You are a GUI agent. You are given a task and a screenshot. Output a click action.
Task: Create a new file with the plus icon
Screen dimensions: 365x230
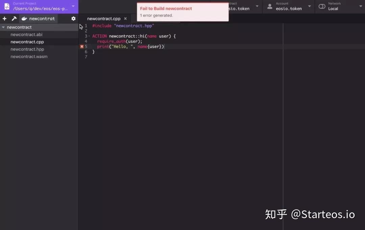coord(4,19)
